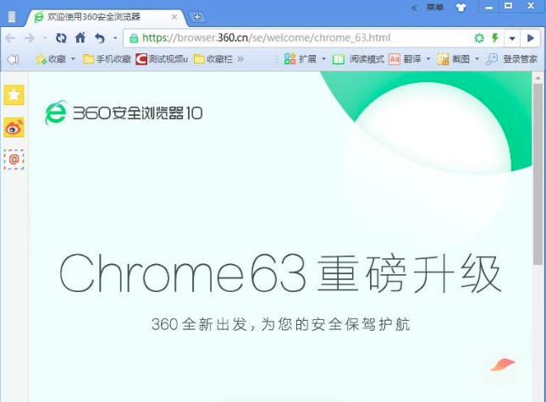The image size is (546, 402).
Task: Click the double chevron left icon near 菜单
Action: click(x=414, y=8)
